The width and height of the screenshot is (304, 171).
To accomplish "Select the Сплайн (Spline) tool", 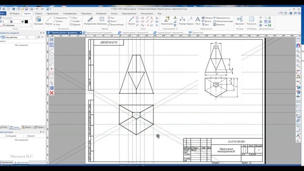I will click(75, 21).
